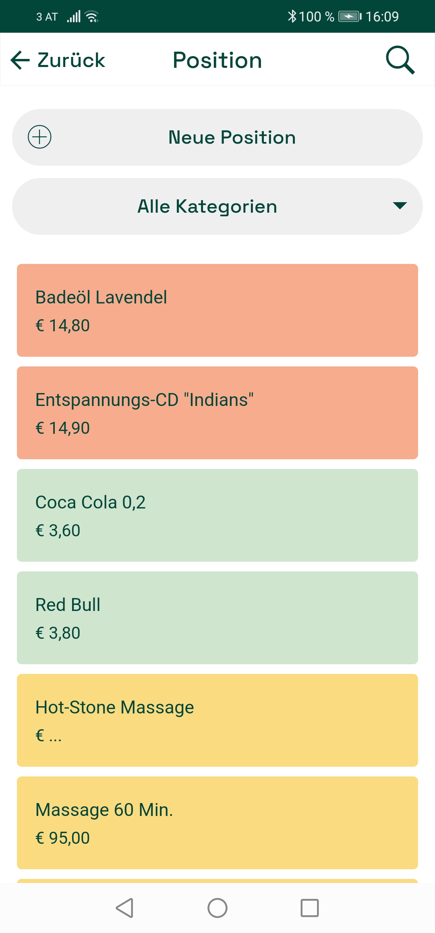Select the Badeöl Lavendel item
This screenshot has width=435, height=933.
click(217, 310)
